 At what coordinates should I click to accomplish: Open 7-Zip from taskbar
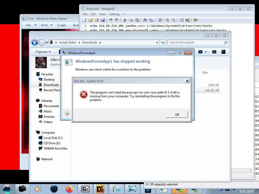(x=85, y=189)
